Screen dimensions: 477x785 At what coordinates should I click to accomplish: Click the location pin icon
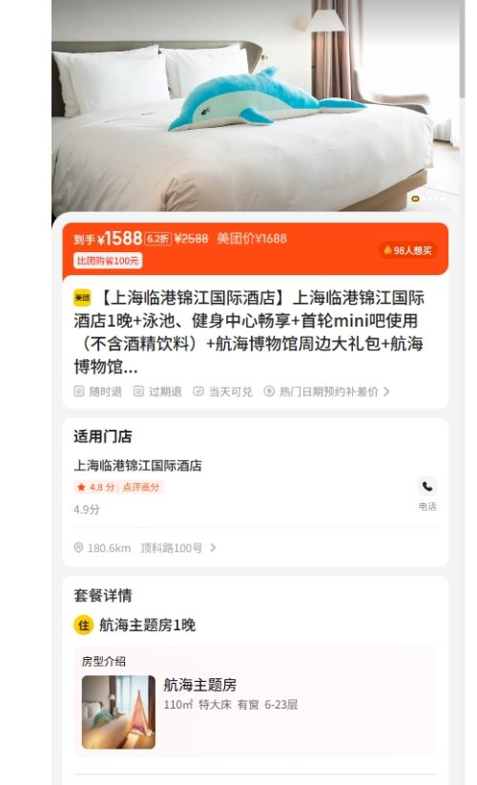pos(78,548)
